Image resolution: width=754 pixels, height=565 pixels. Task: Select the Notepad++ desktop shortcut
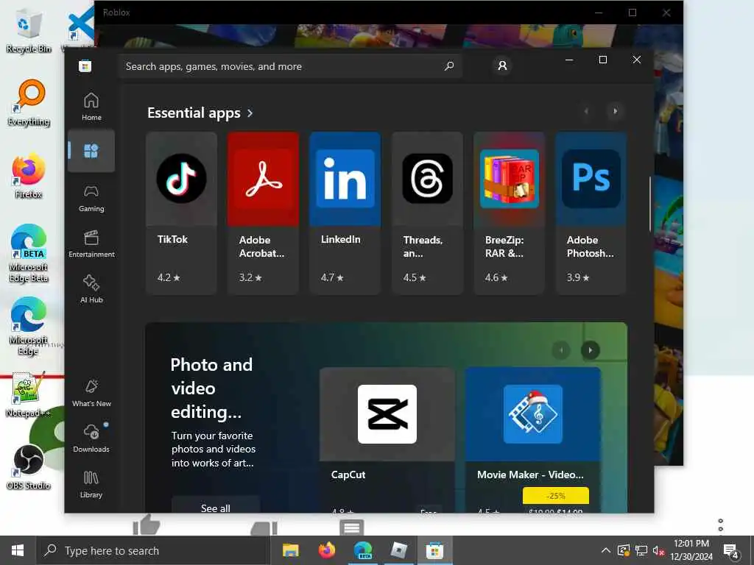(29, 395)
